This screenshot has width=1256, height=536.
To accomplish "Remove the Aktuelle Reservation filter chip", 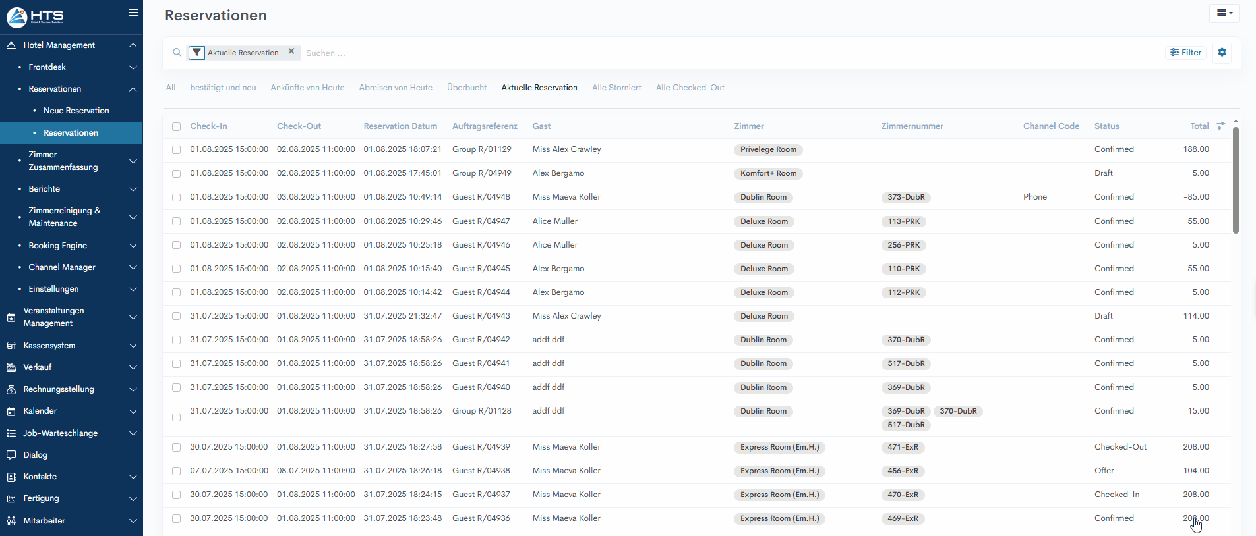I will point(291,51).
